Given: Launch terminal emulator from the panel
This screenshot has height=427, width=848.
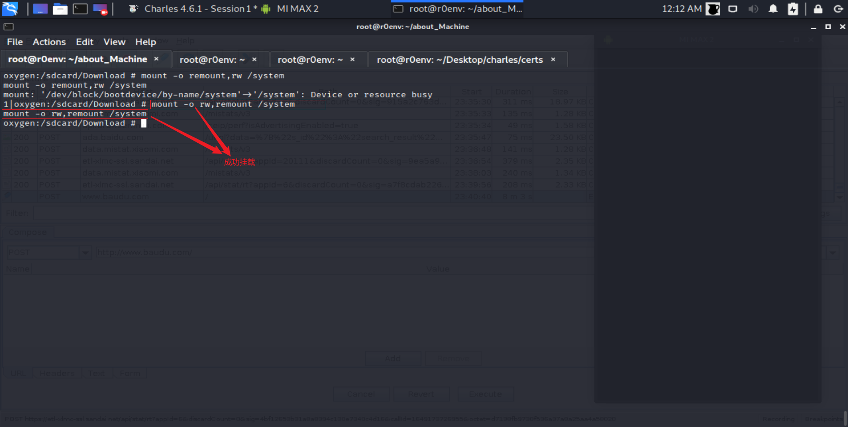Looking at the screenshot, I should [80, 9].
